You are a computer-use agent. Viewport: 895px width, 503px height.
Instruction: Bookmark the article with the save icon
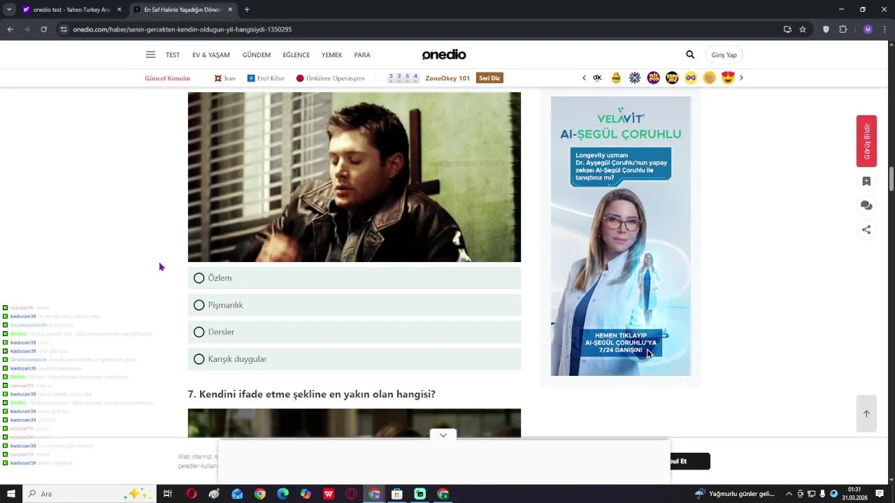coord(866,182)
